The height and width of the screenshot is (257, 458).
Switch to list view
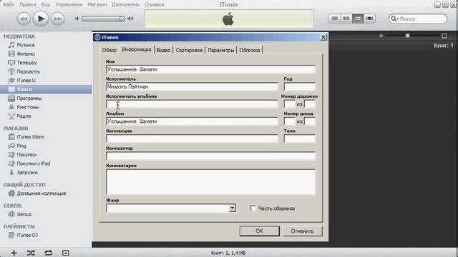[x=335, y=19]
